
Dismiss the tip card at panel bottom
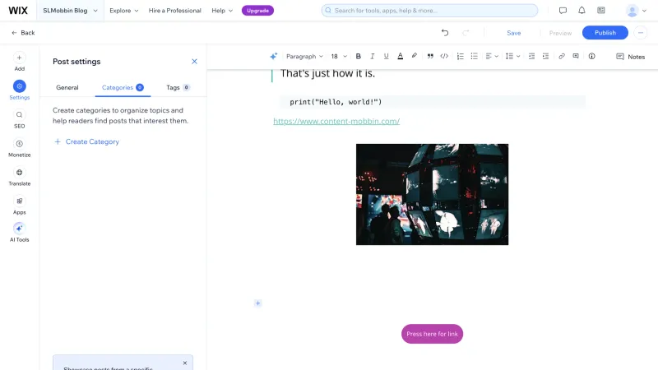[184, 363]
